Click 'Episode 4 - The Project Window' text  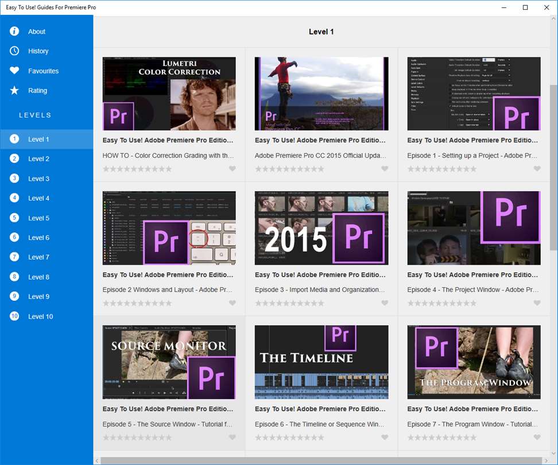point(473,289)
